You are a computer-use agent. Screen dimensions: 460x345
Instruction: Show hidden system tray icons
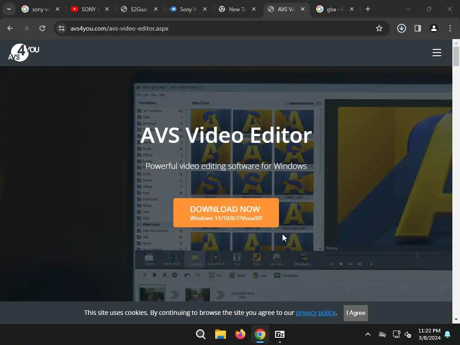click(367, 334)
